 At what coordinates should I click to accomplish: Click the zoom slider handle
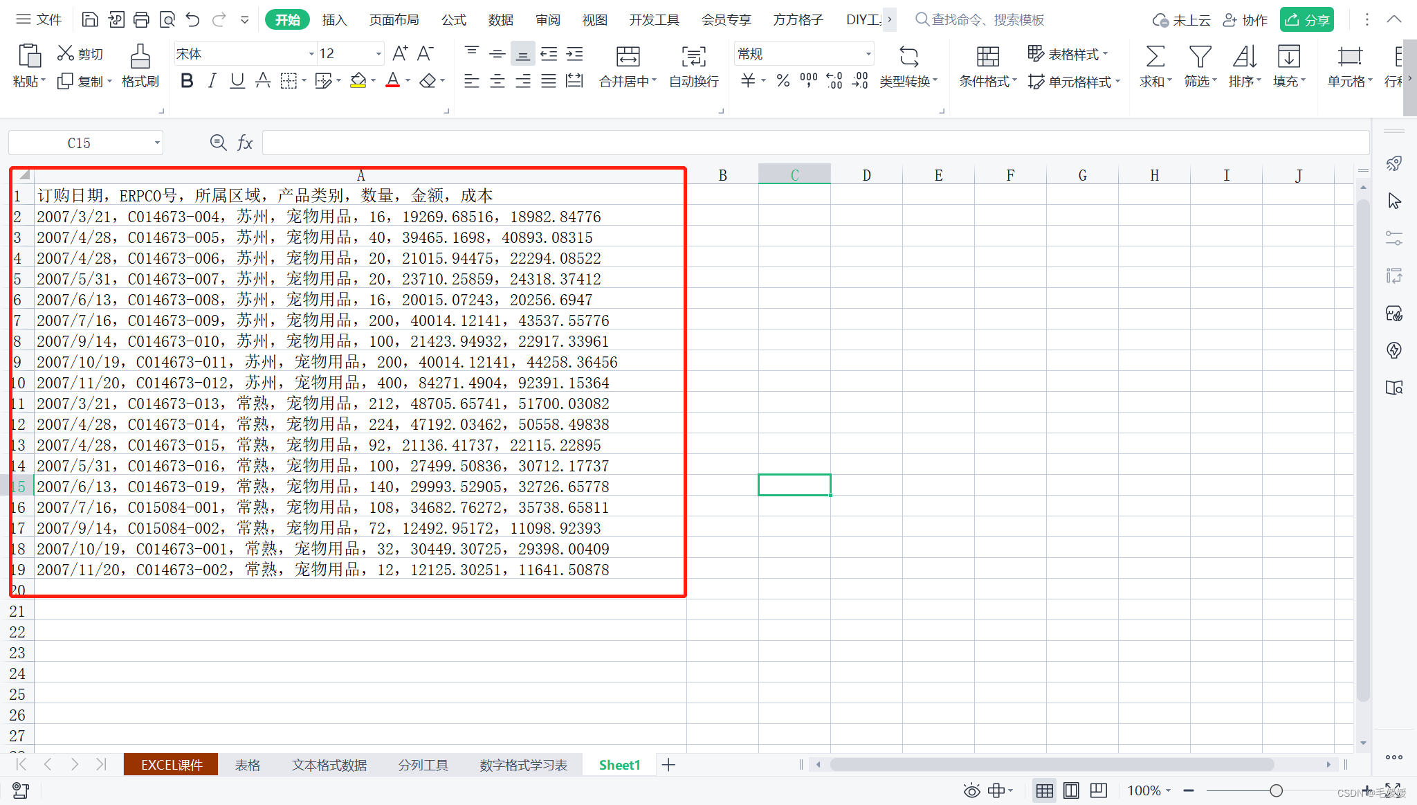coord(1276,790)
